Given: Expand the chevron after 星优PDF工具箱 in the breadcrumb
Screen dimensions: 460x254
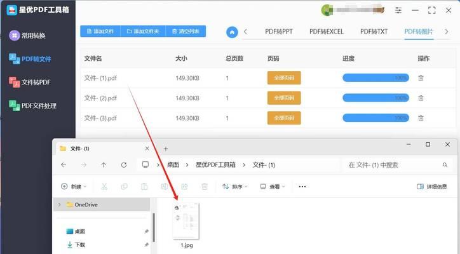Looking at the screenshot, I should click(244, 165).
